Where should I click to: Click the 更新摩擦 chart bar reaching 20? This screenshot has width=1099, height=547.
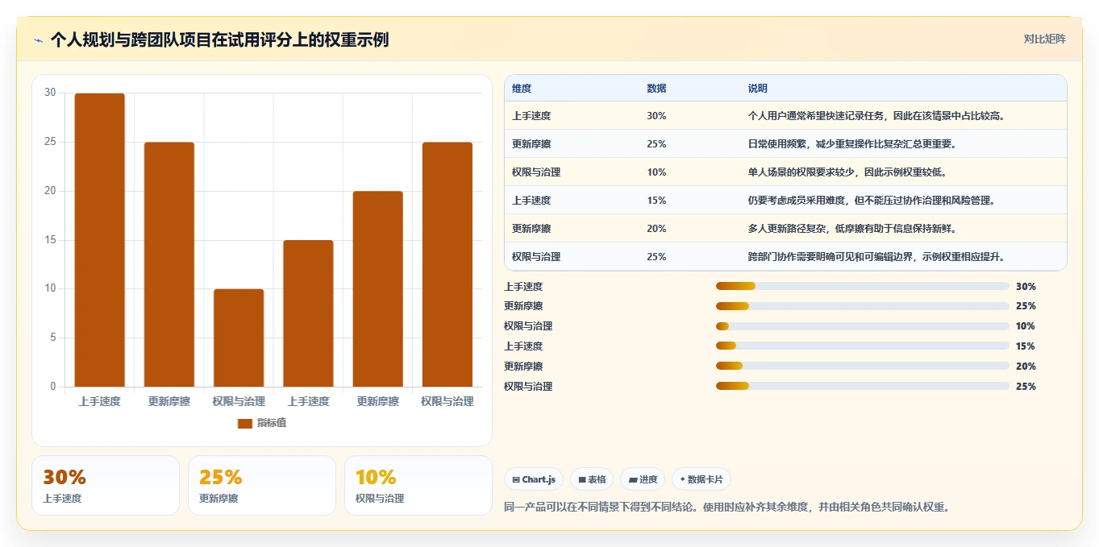point(377,289)
